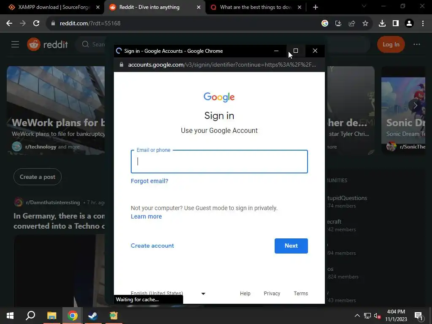Click the Chrome icon in the taskbar

[73, 316]
